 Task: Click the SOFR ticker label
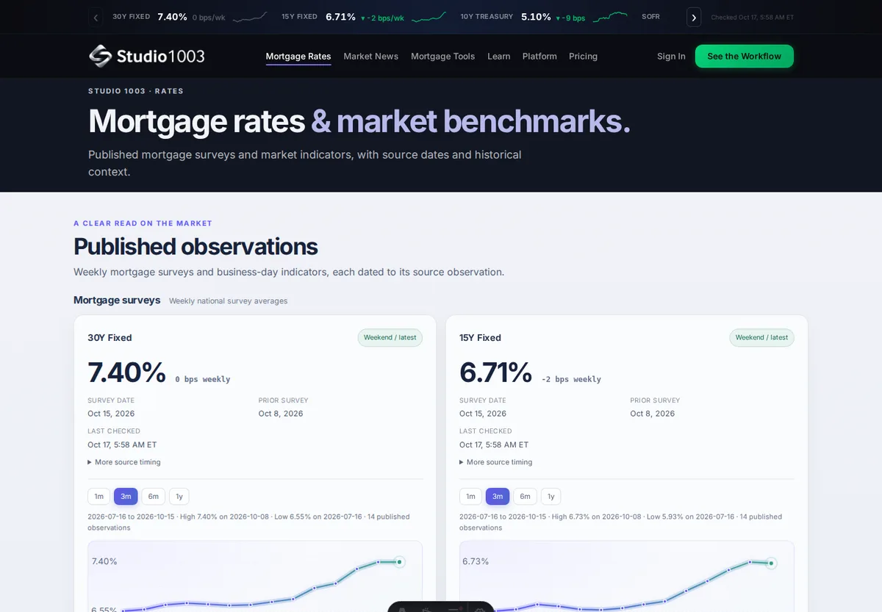coord(650,17)
